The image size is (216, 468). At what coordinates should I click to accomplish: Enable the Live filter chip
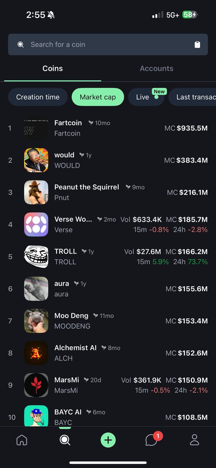146,97
